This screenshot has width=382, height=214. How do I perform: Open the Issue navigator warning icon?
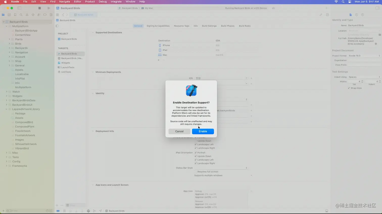tap(27, 15)
